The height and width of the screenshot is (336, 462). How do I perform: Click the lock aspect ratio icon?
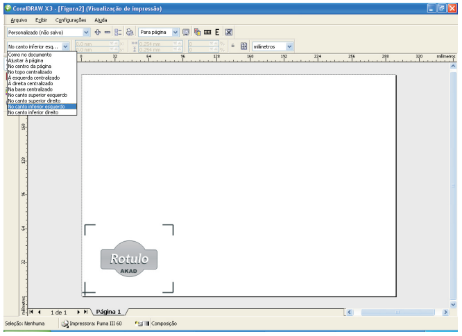pos(233,46)
